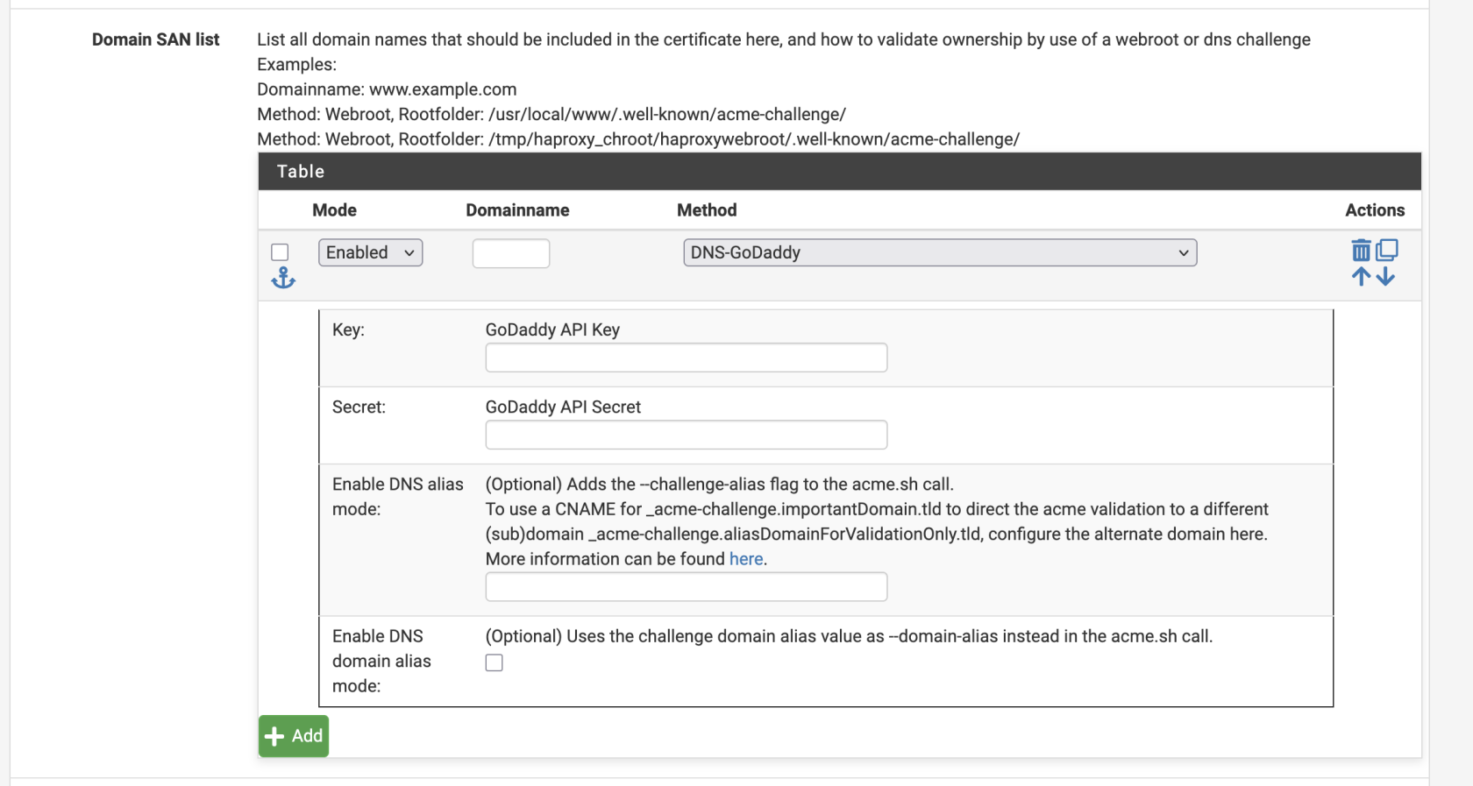Open the Mode dropdown showing Enabled
The image size is (1473, 786).
tap(370, 252)
